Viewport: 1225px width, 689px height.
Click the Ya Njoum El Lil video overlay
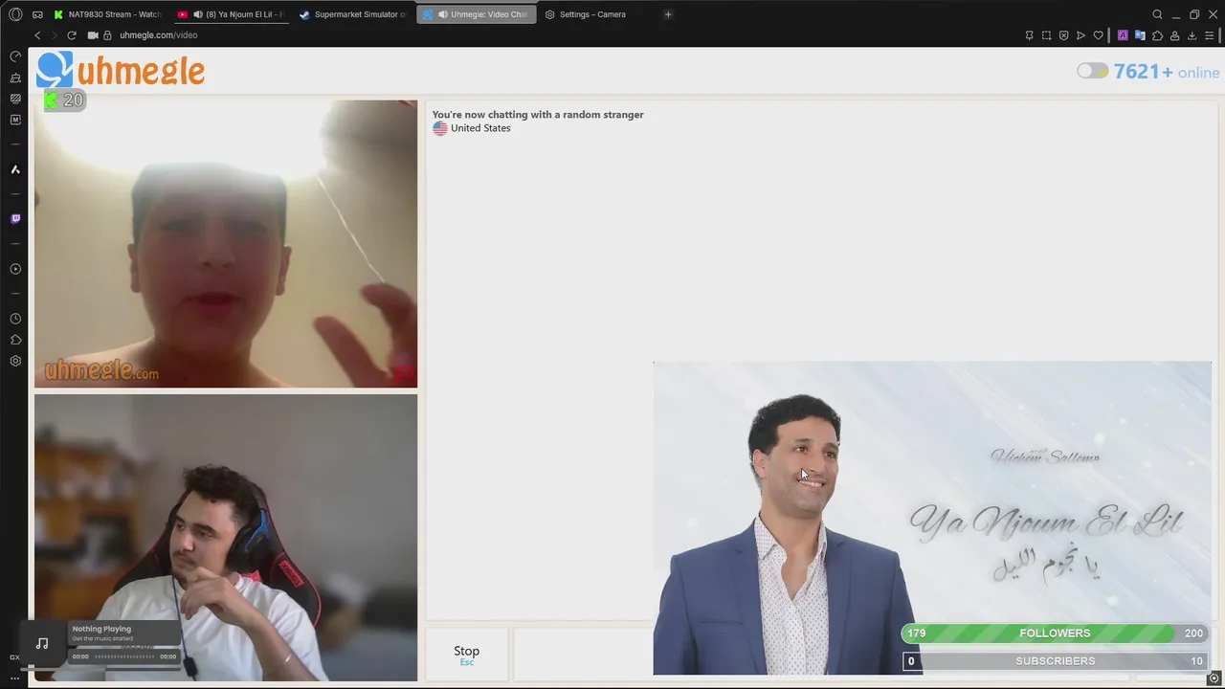point(932,518)
